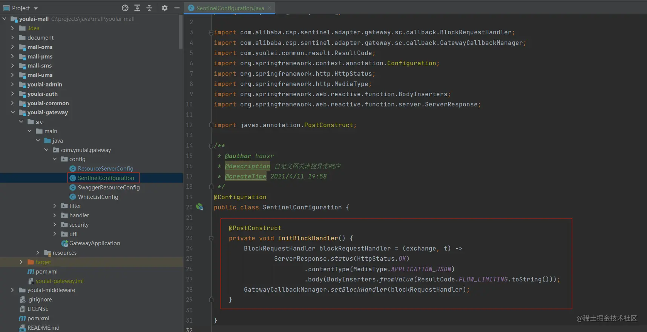Screen dimensions: 647x332
Task: Select GatewayApplication class in tree
Action: pyautogui.click(x=95, y=243)
